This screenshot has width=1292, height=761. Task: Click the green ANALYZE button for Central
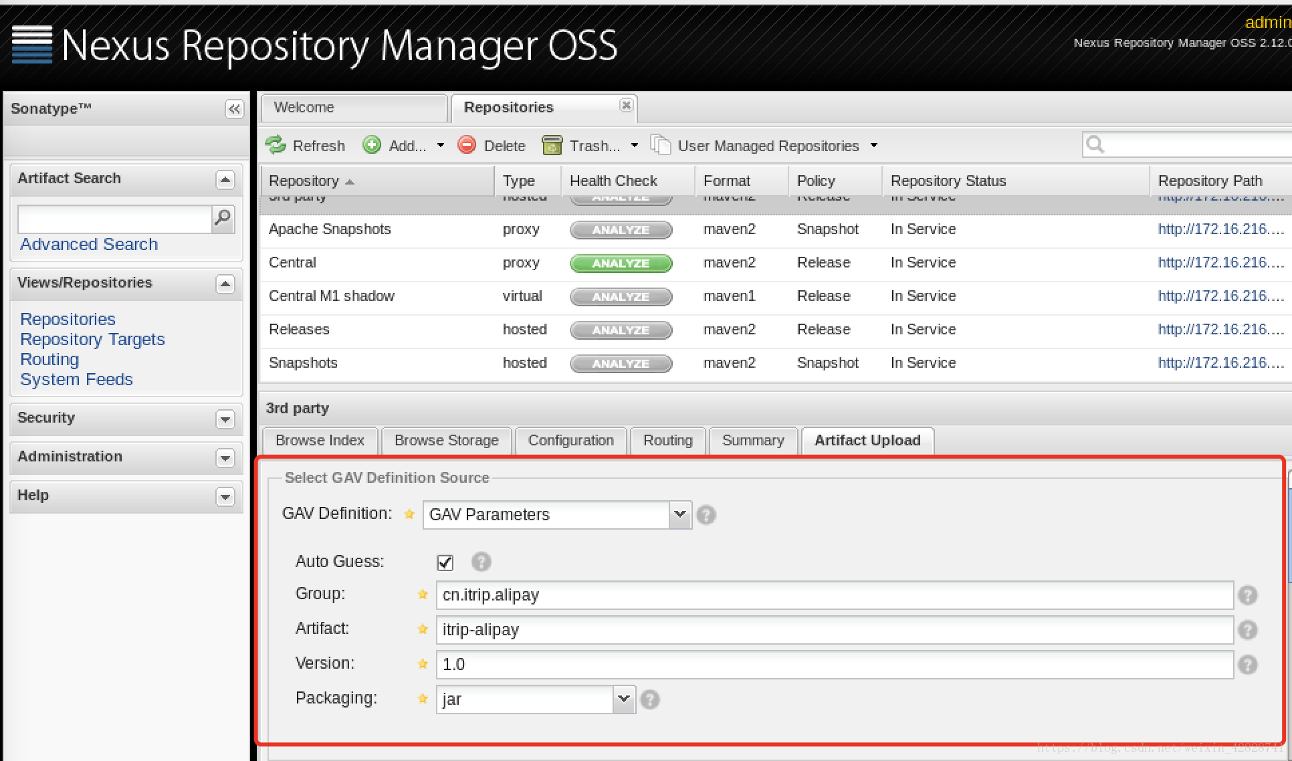[x=621, y=263]
